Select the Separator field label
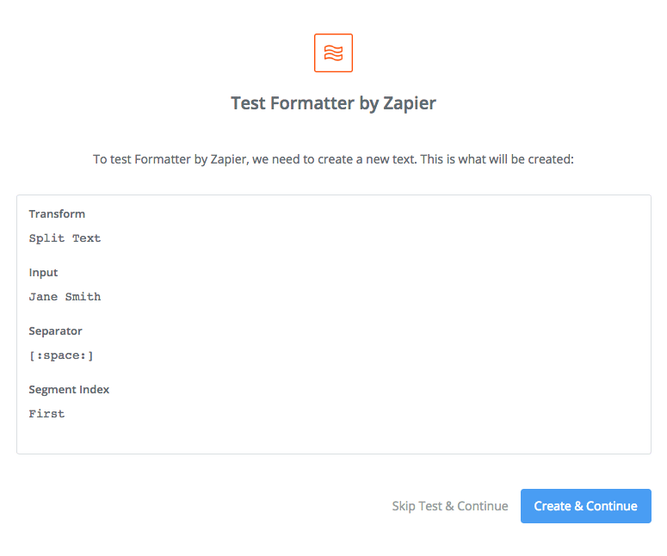 [x=55, y=331]
